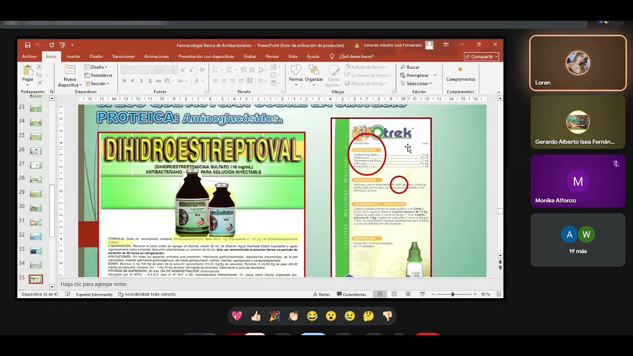This screenshot has height=356, width=633.
Task: Switch to the Insertar tab
Action: click(x=73, y=56)
